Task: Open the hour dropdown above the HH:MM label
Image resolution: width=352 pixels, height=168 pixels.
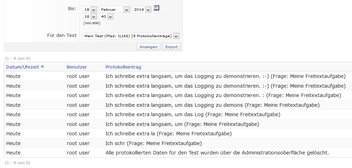Action: tap(90, 17)
